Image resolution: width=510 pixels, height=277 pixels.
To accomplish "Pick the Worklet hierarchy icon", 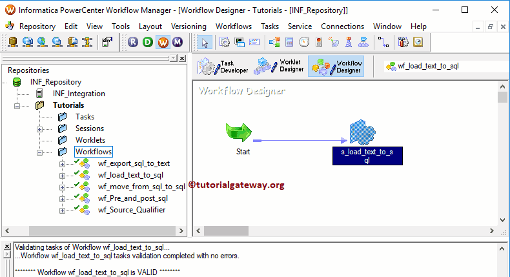I will 363,43.
